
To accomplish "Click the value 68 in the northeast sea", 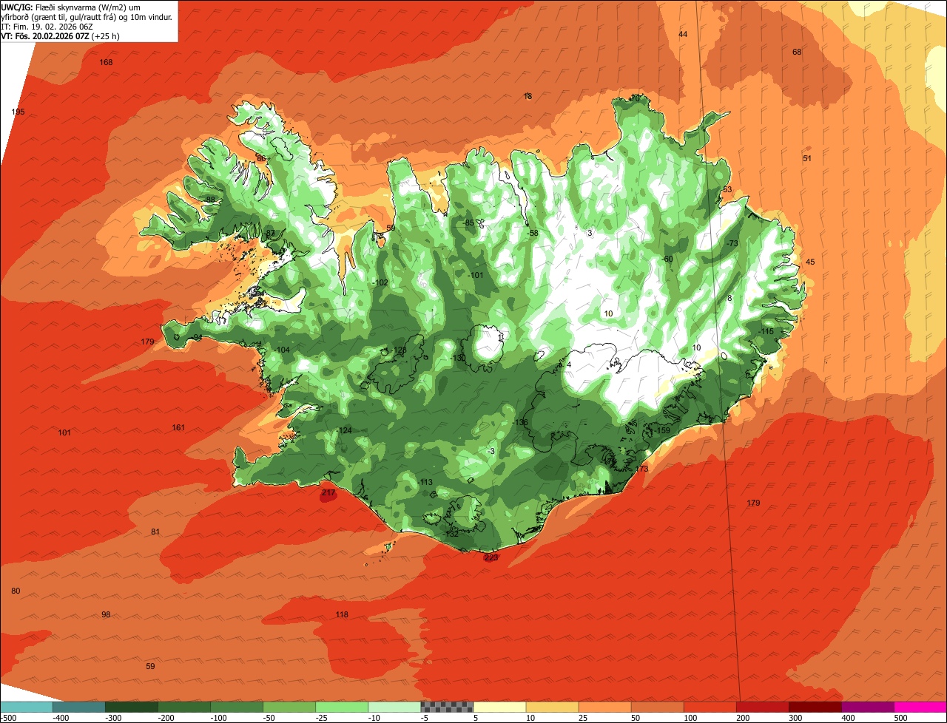I will (x=797, y=52).
